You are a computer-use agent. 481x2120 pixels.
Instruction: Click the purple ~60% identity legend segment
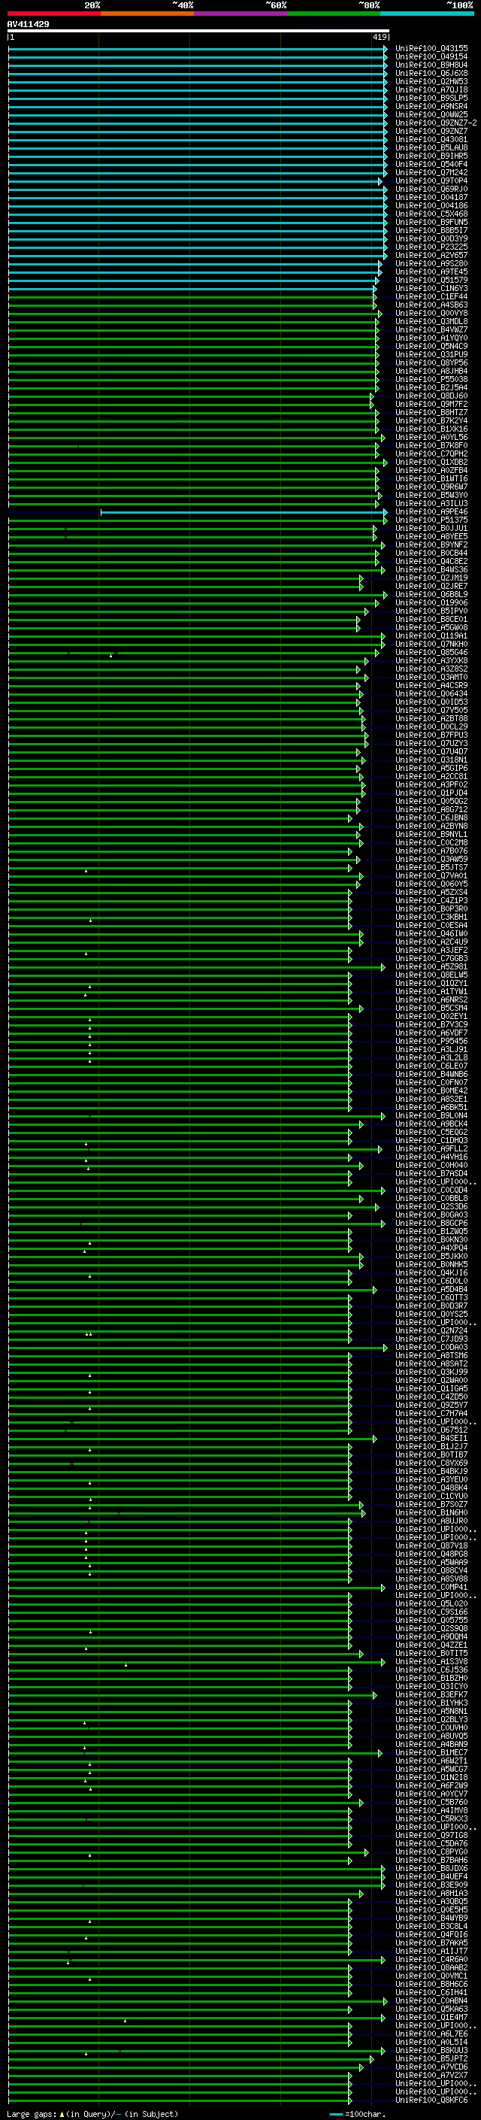(241, 14)
